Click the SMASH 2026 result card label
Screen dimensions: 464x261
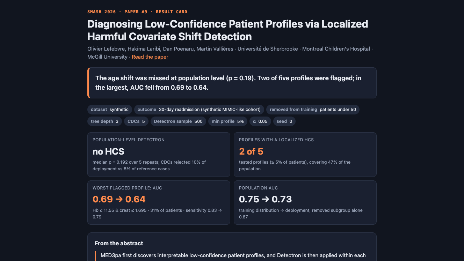tap(137, 12)
